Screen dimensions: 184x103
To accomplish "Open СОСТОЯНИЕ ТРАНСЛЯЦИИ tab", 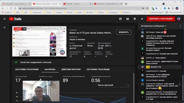I will [x=98, y=69].
